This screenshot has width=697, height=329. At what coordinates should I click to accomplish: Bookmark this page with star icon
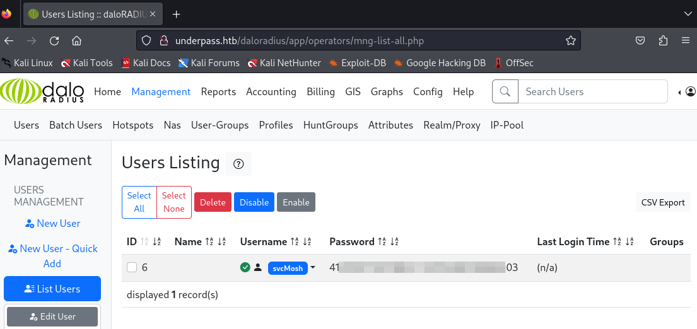coord(571,41)
